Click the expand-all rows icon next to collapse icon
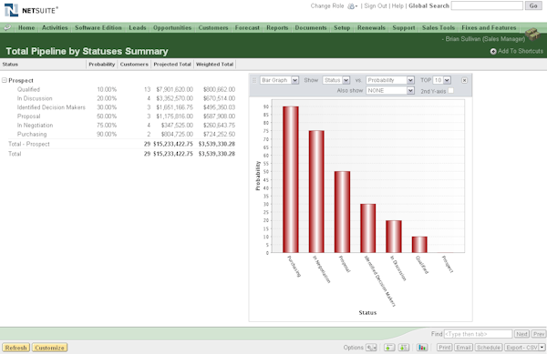Viewport: 547px width, 354px height. tap(404, 348)
